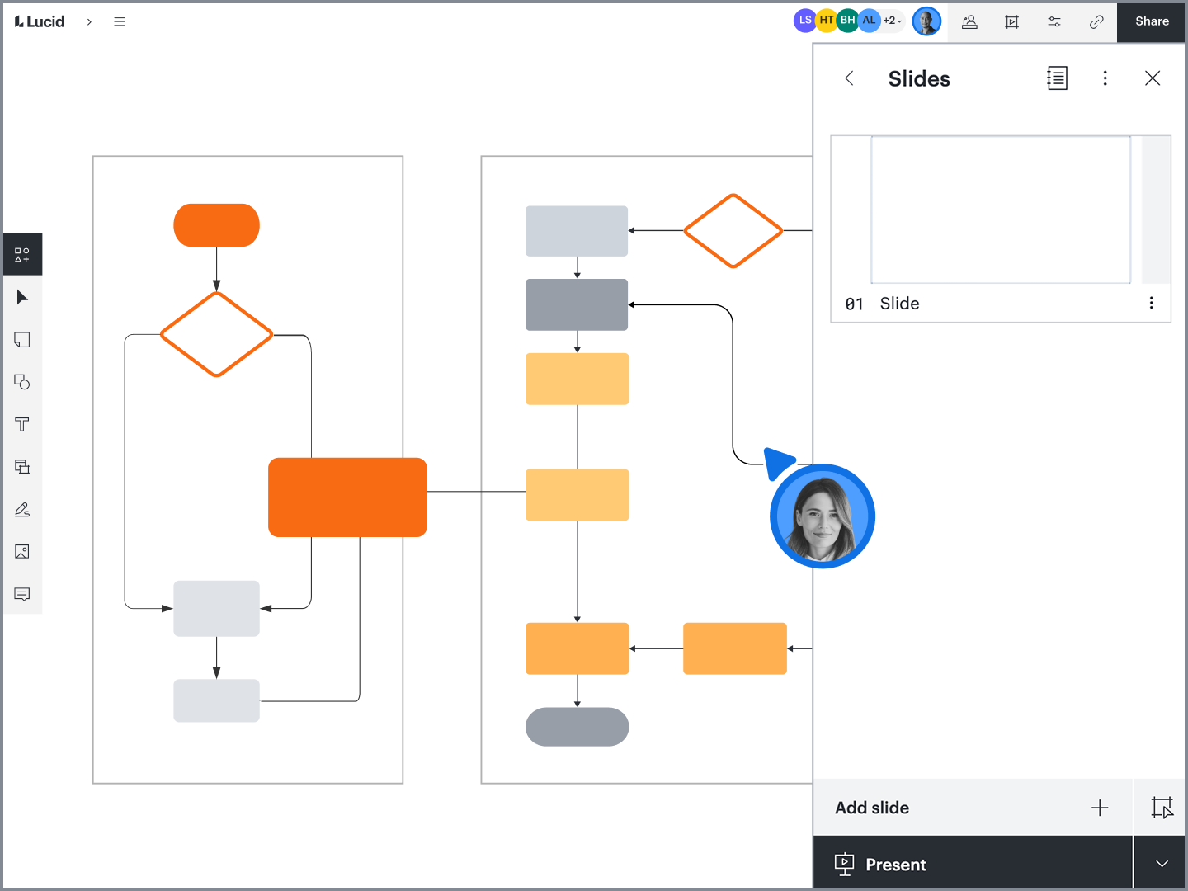Click the Slides panel title

click(x=919, y=78)
